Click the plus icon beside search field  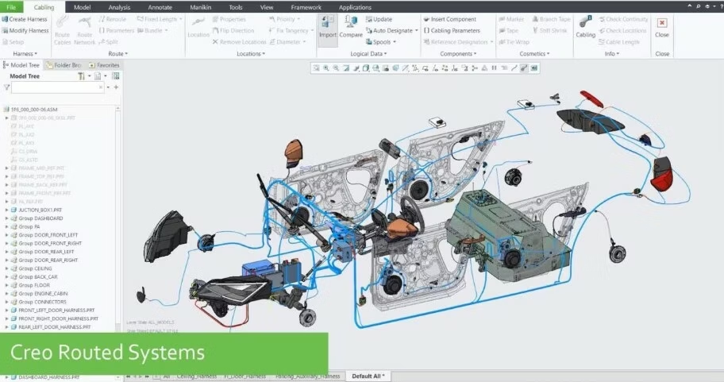click(116, 87)
